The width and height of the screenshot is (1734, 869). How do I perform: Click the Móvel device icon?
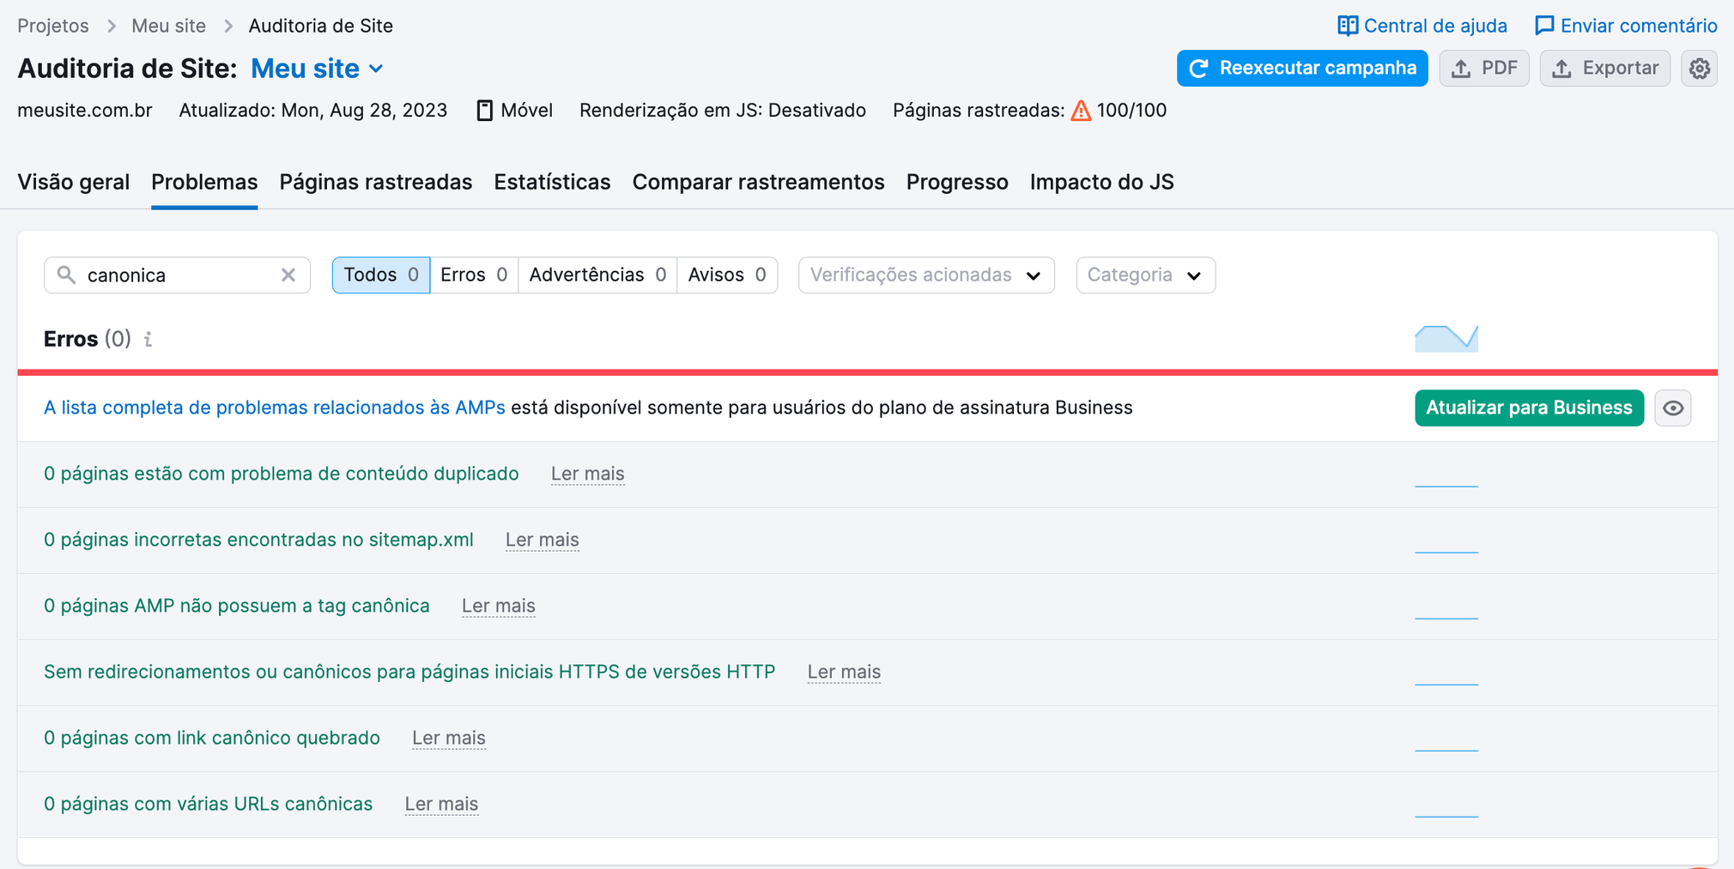(x=486, y=110)
